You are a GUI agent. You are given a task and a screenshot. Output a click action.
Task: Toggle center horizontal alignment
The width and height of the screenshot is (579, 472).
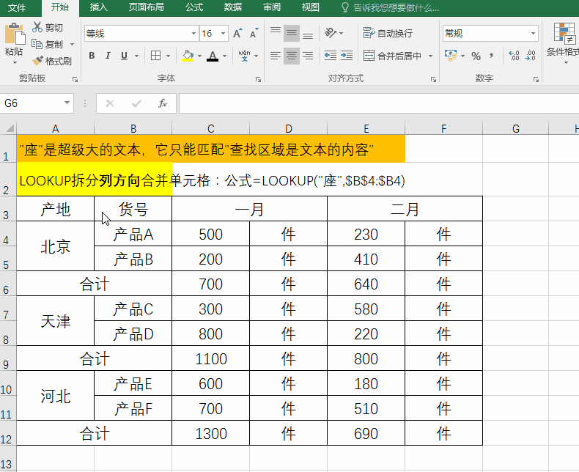pos(292,56)
